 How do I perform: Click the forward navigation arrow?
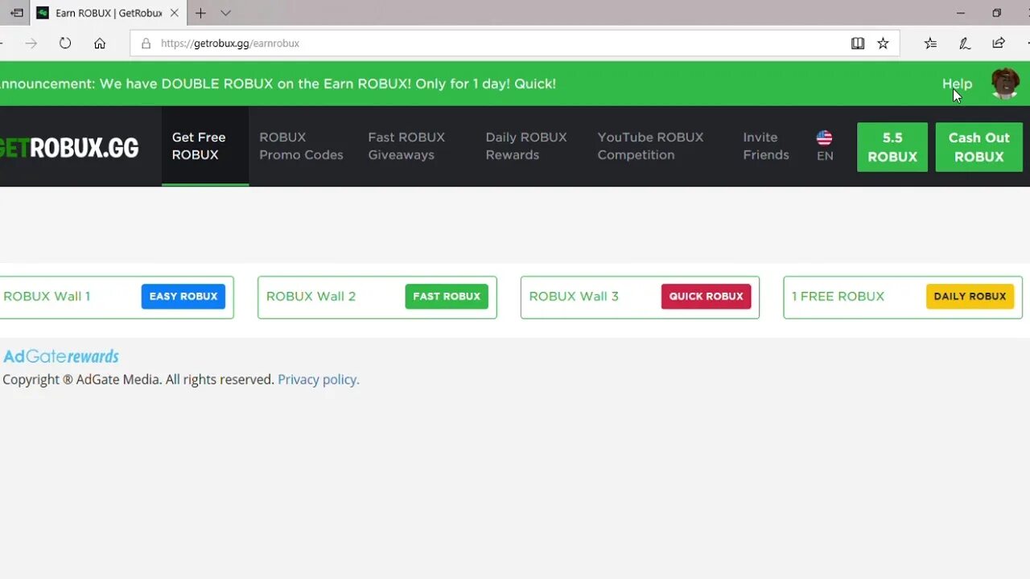tap(31, 43)
